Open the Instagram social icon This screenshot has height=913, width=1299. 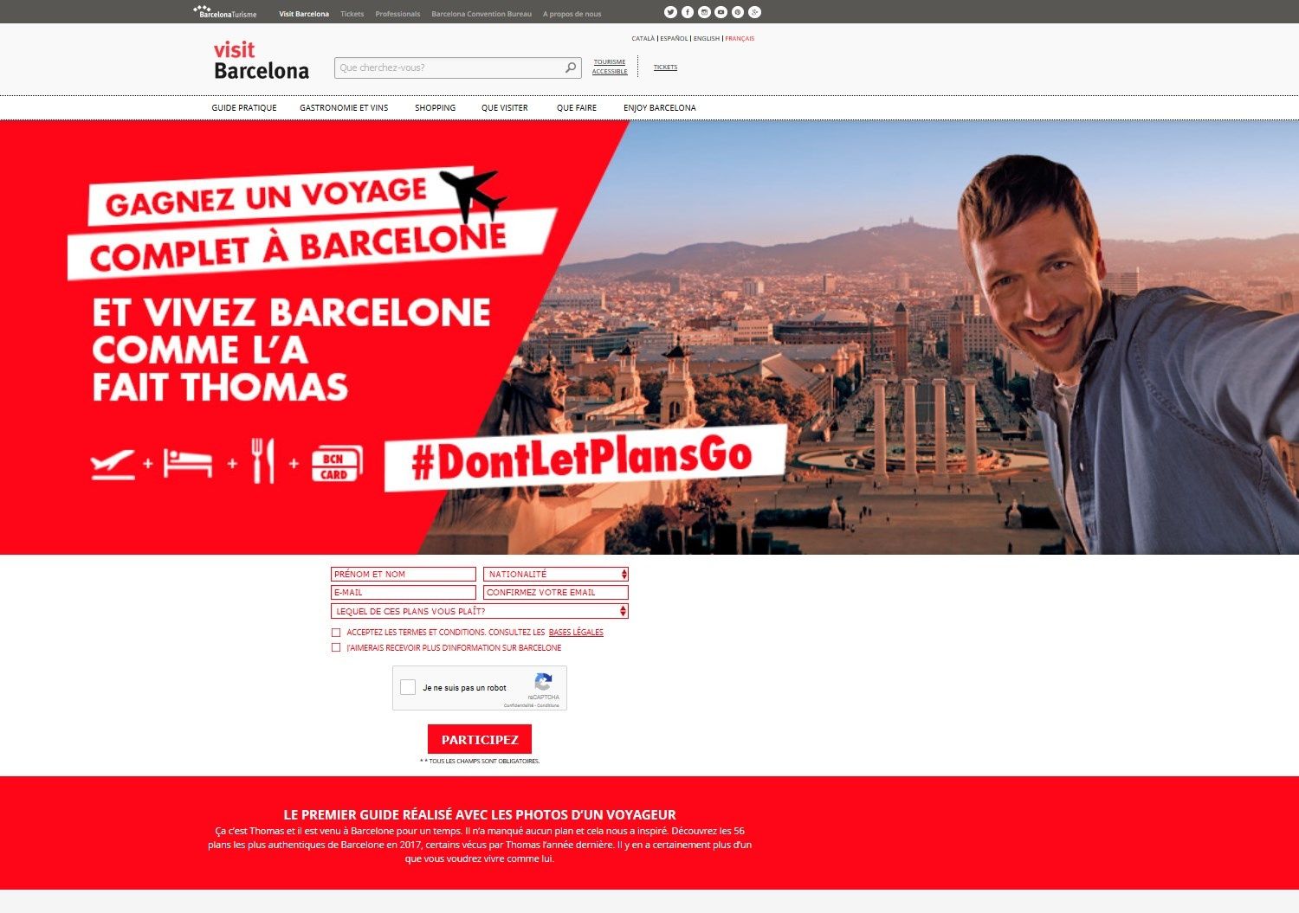(704, 12)
